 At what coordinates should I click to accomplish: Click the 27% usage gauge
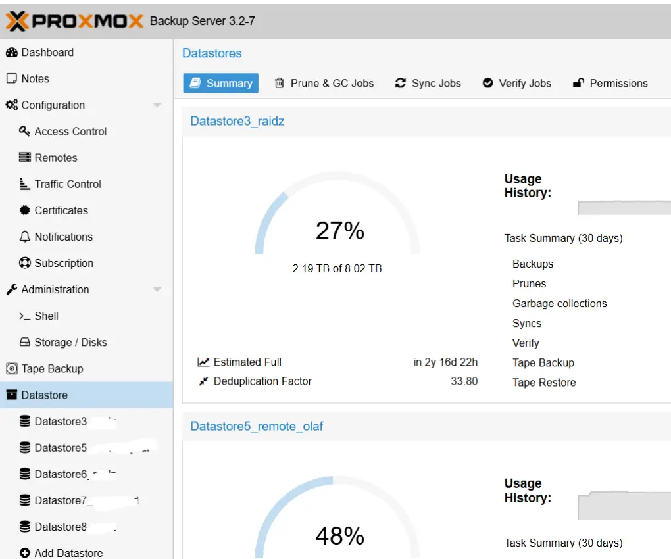coord(337,213)
